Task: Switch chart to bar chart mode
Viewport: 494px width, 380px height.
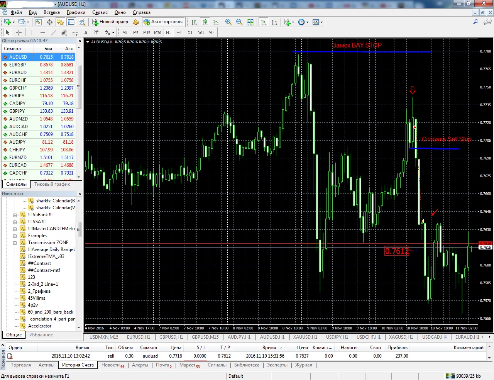Action: coord(194,22)
